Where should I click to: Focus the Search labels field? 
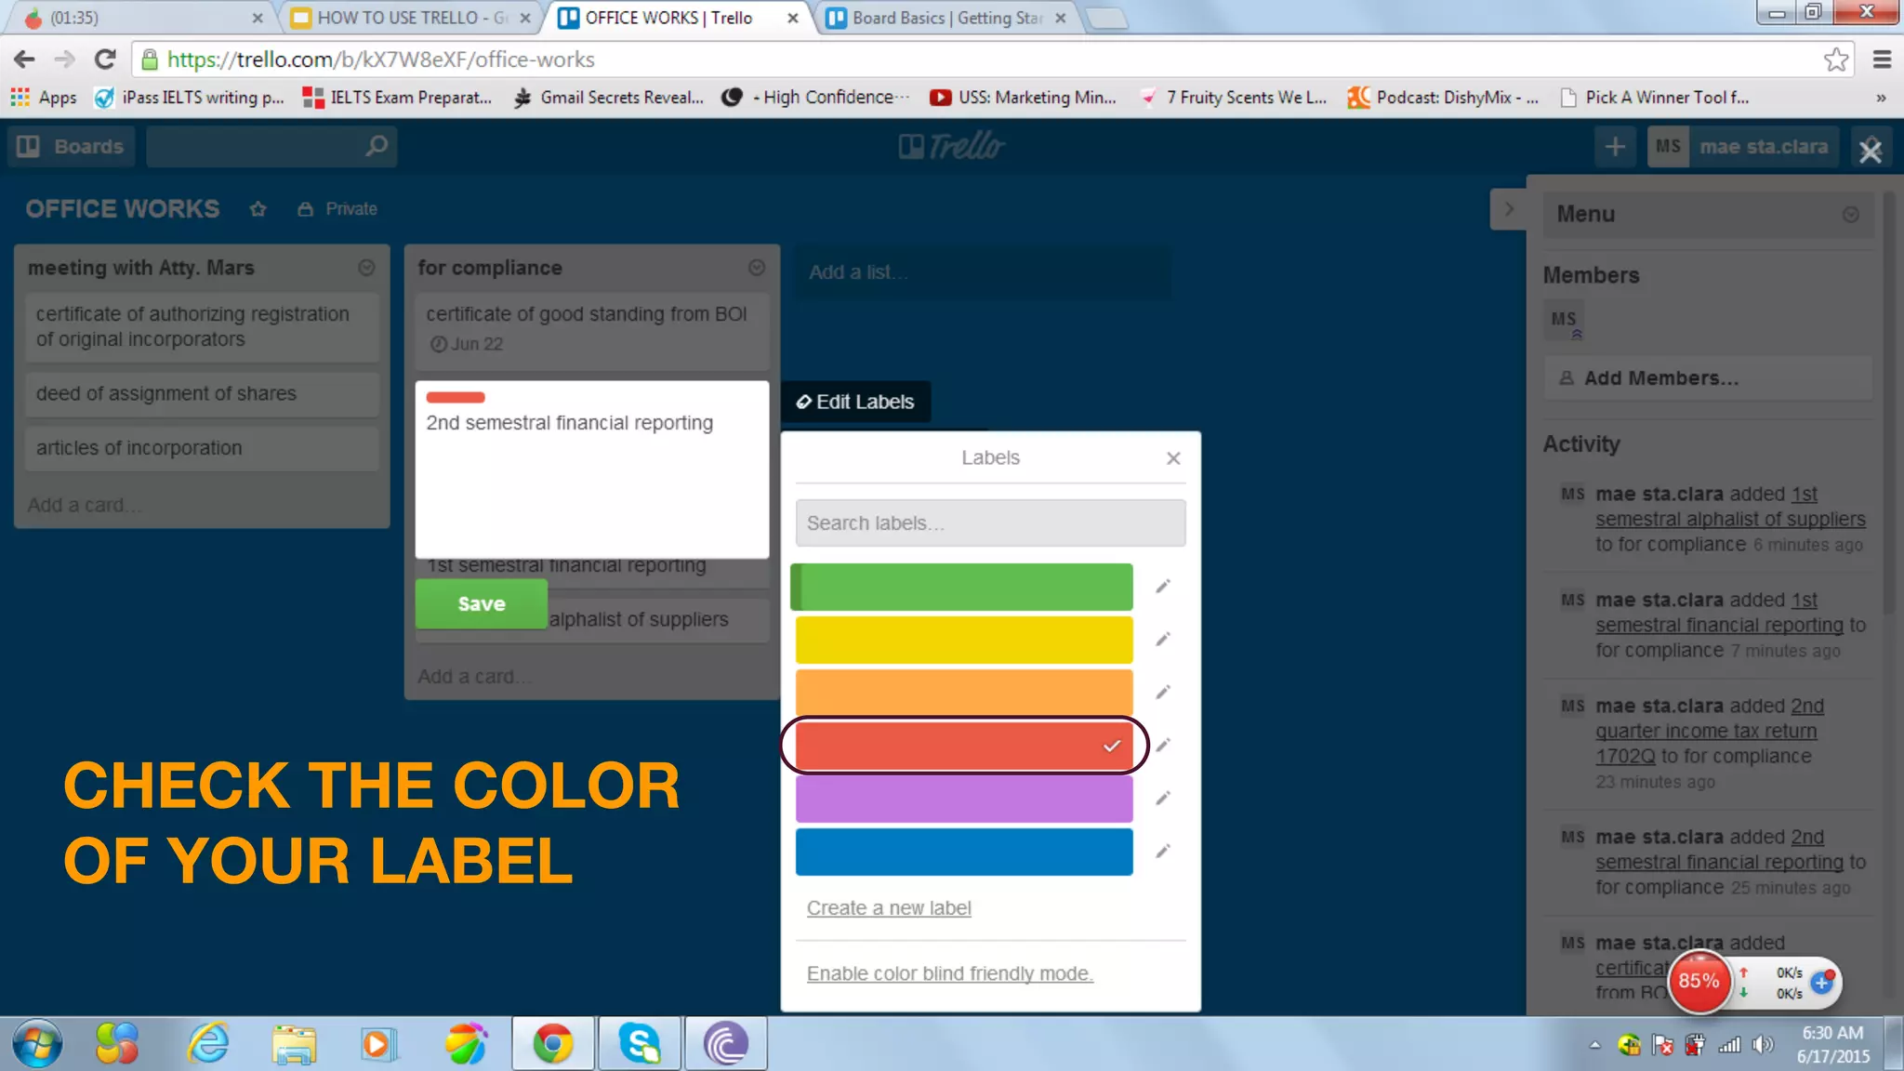point(990,523)
